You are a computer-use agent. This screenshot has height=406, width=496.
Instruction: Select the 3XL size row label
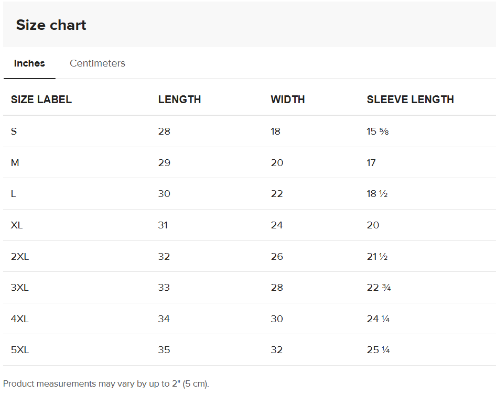19,288
